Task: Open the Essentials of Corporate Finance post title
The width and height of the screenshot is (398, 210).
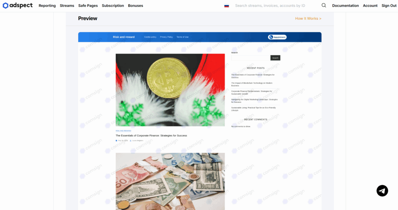Action: [151, 135]
